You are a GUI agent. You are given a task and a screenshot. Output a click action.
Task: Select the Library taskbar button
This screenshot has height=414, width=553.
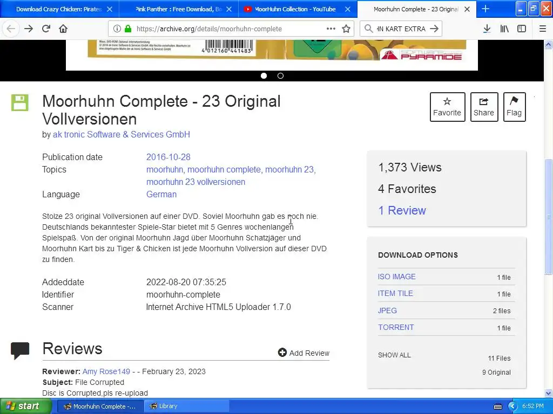click(x=187, y=406)
